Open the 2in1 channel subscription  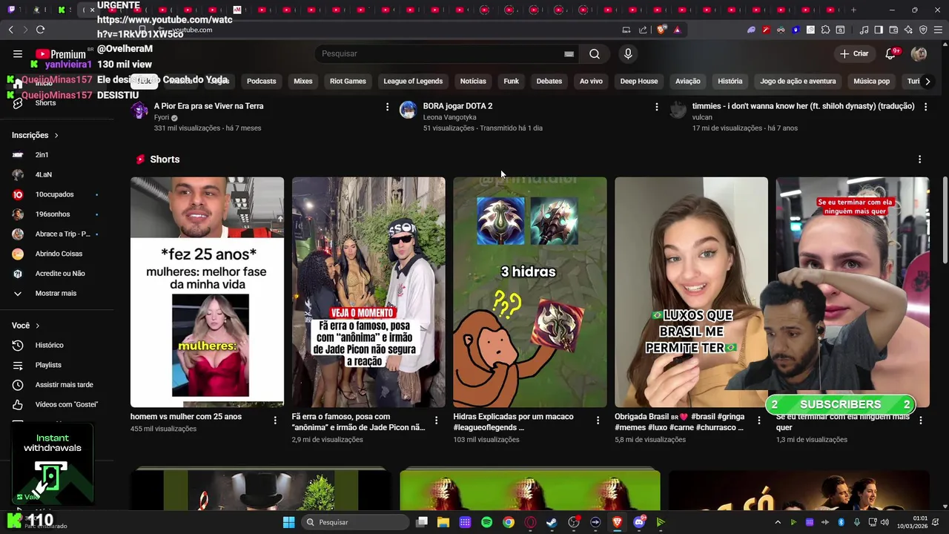pyautogui.click(x=56, y=155)
